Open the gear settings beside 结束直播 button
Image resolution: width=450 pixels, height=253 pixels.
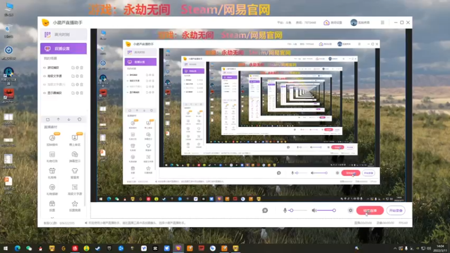[350, 210]
